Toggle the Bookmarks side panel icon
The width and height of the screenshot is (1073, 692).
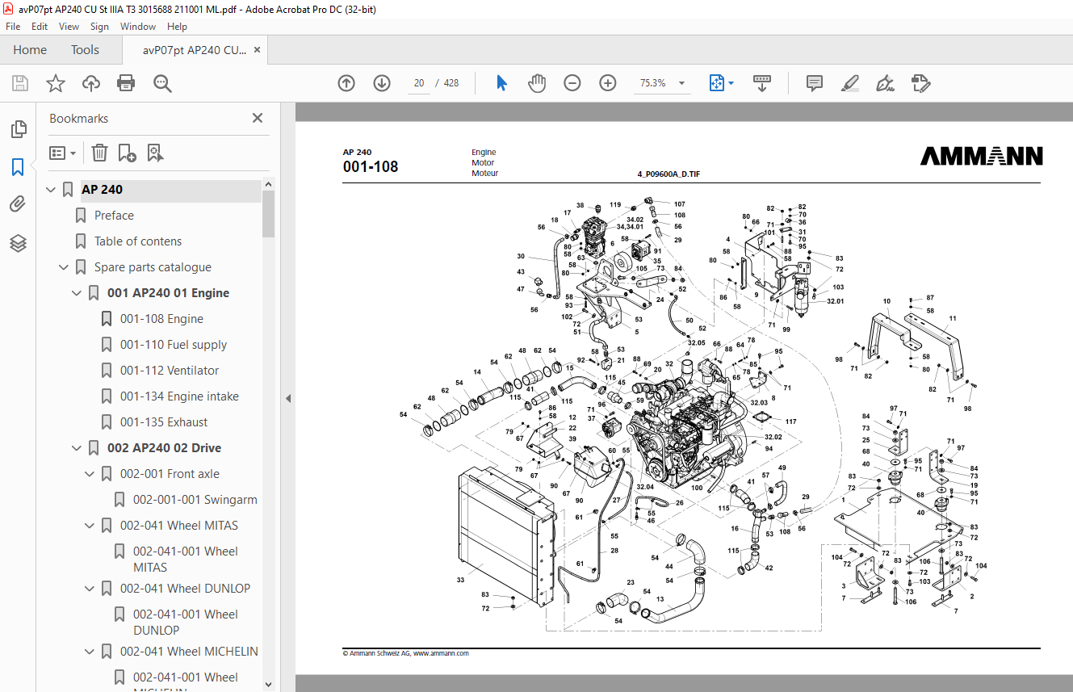click(x=18, y=167)
